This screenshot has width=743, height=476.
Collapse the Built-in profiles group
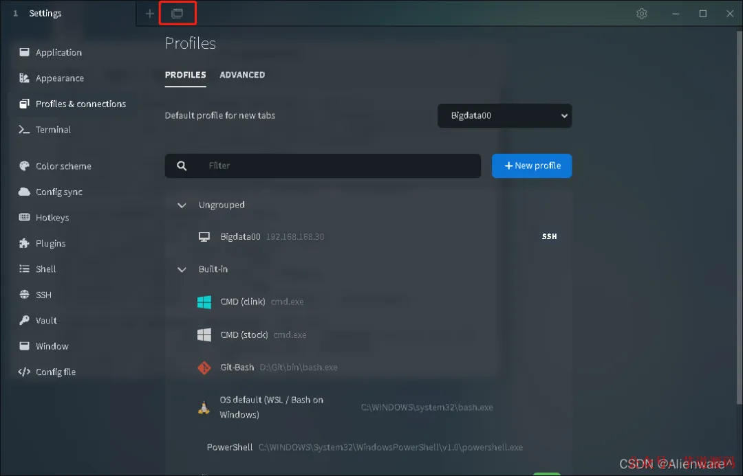point(182,270)
